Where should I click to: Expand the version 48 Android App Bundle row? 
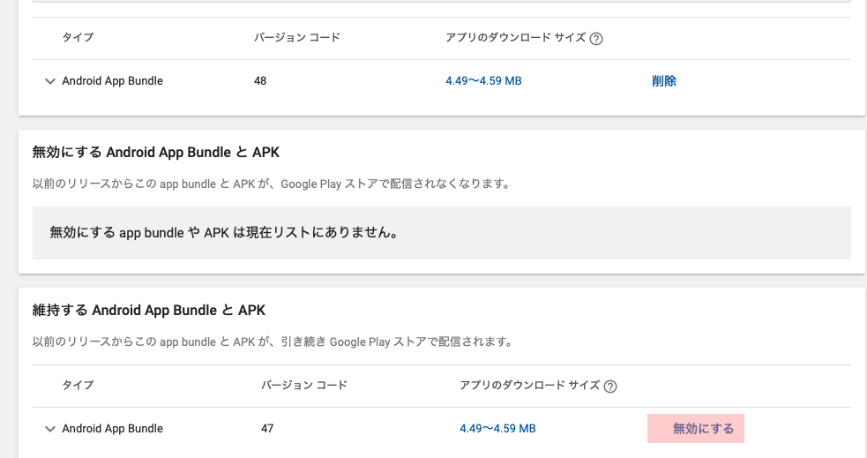point(49,81)
